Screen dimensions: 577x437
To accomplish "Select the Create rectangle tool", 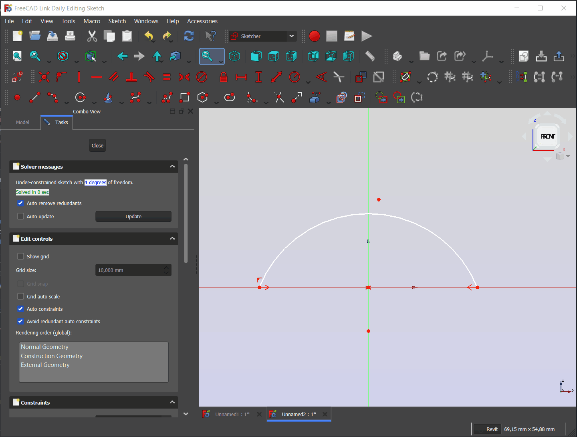I will pos(185,97).
